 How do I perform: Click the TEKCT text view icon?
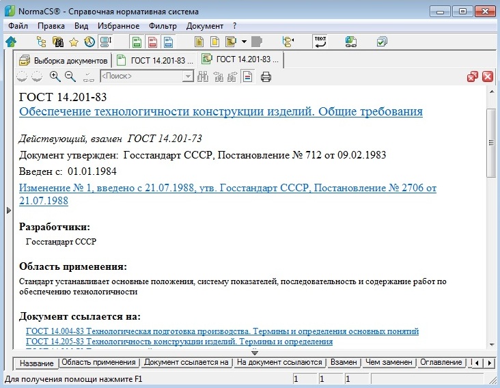[x=320, y=42]
